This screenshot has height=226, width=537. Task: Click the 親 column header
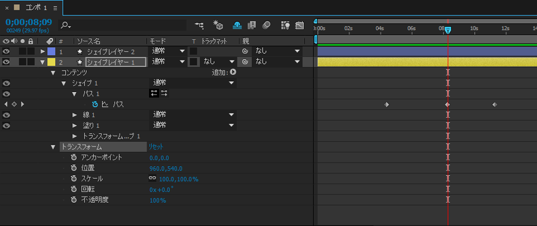click(x=246, y=41)
